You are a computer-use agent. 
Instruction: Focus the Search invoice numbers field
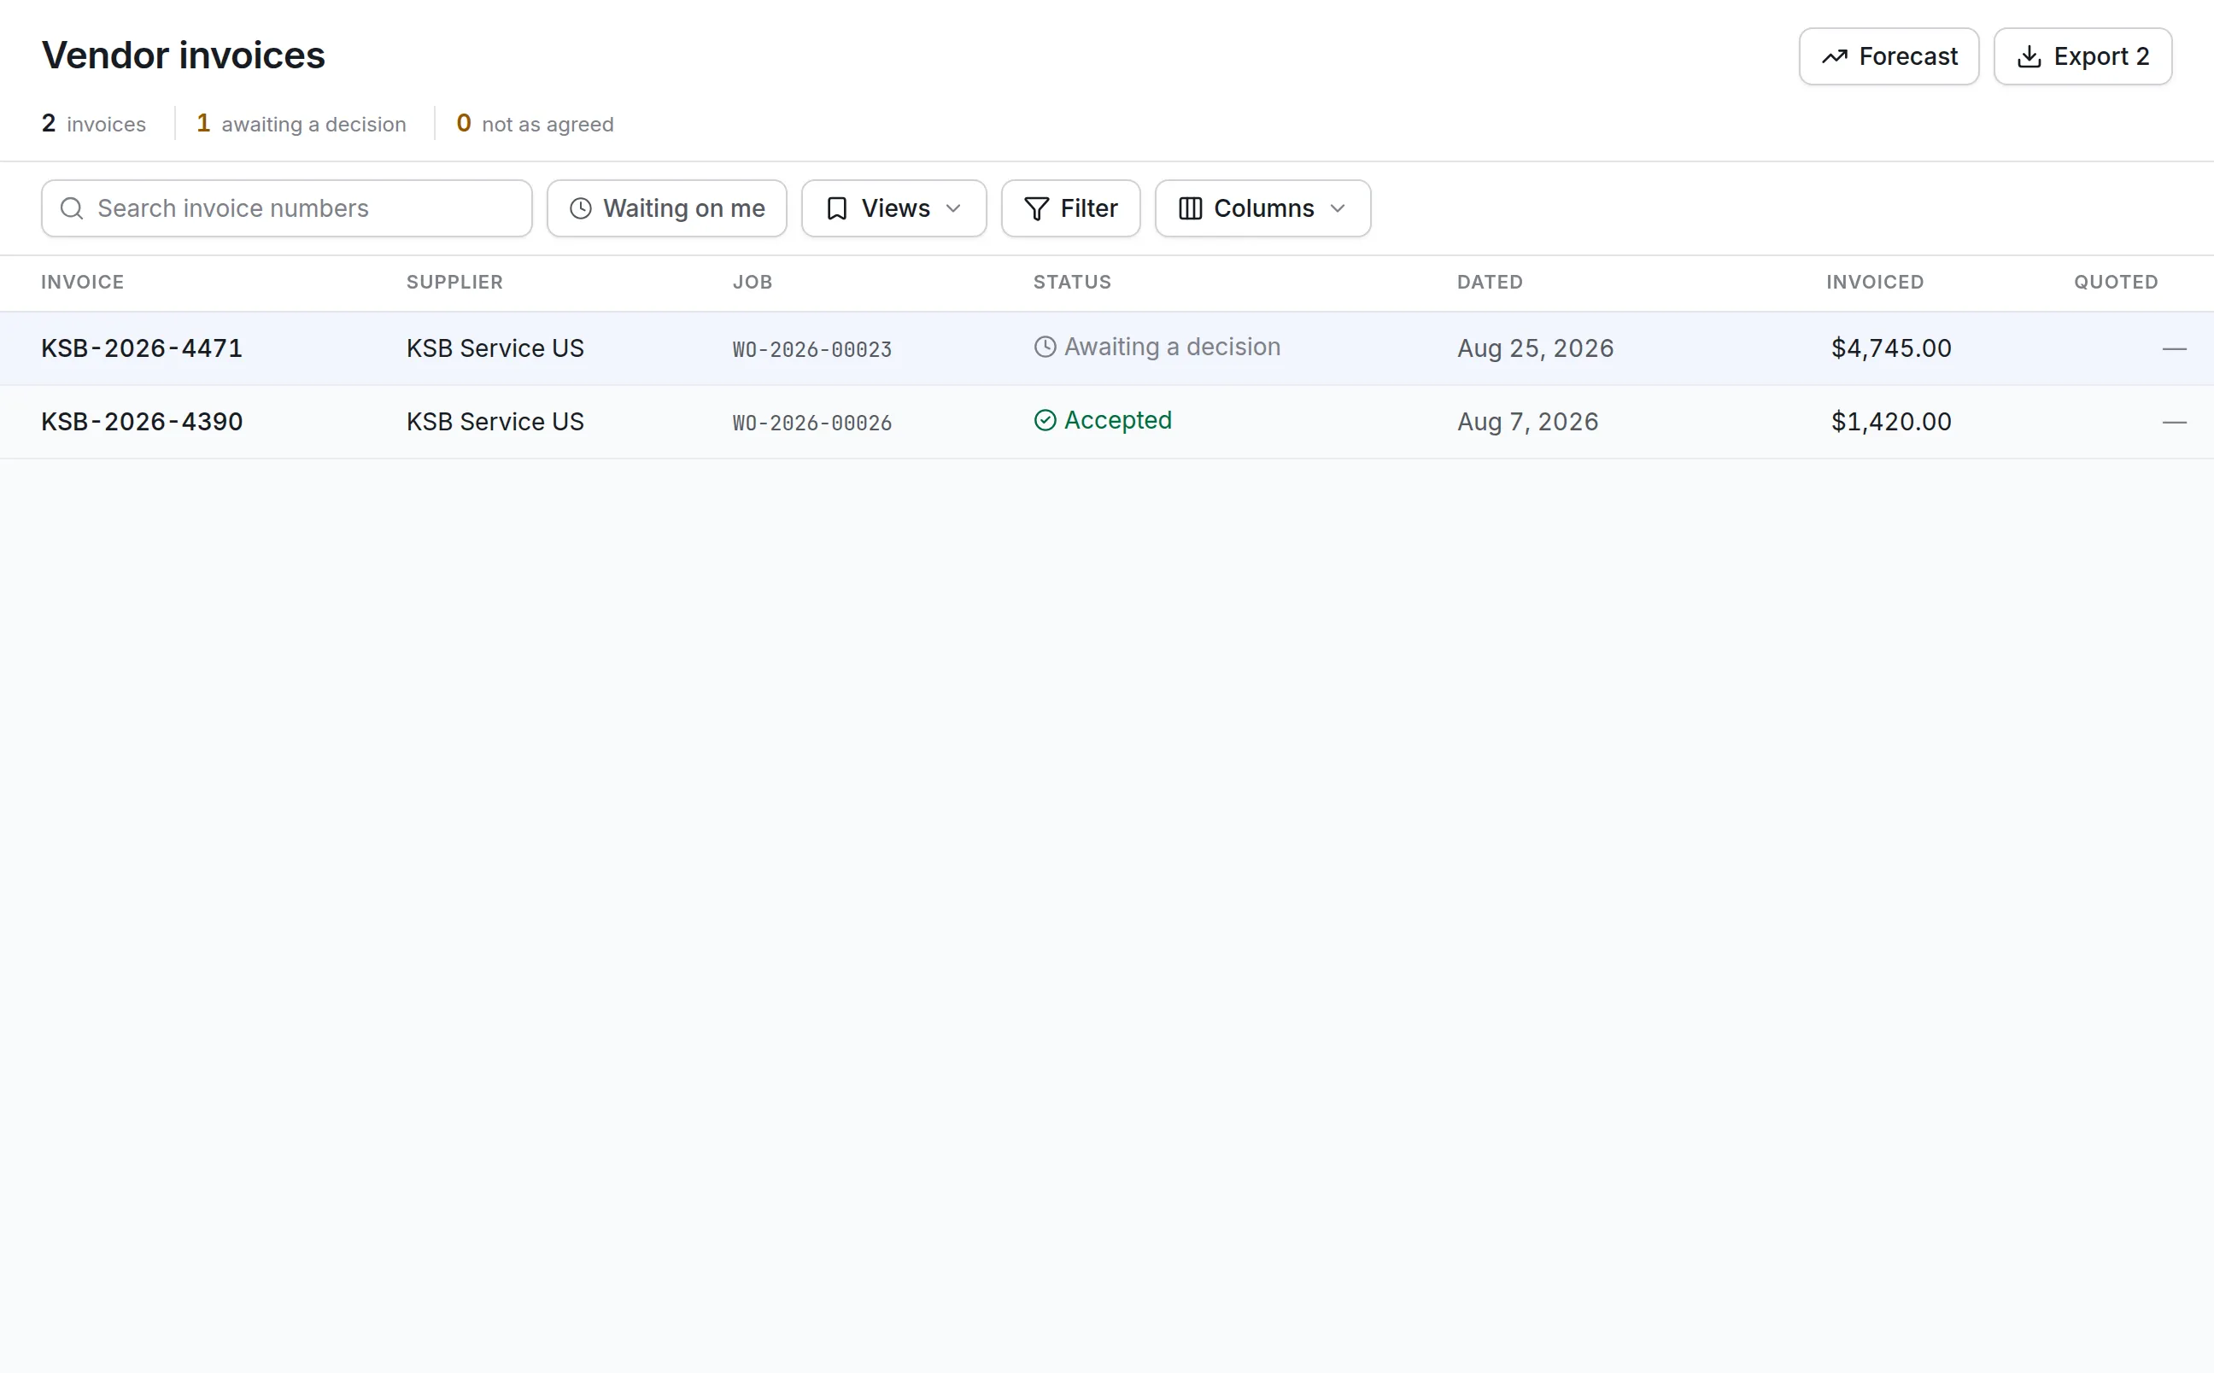coord(286,208)
